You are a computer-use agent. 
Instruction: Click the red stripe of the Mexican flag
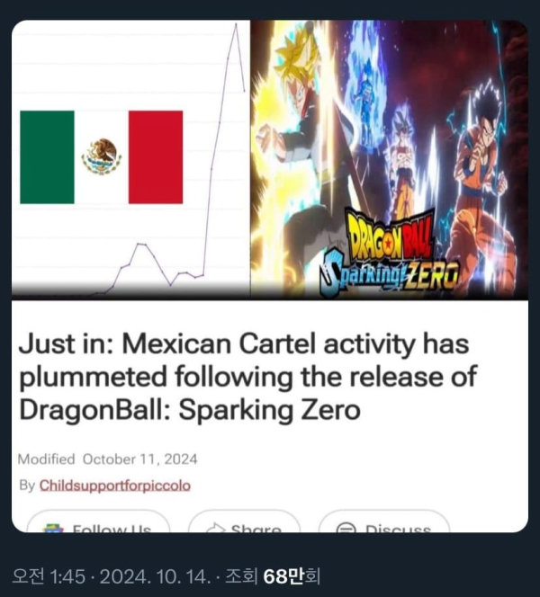[x=156, y=157]
